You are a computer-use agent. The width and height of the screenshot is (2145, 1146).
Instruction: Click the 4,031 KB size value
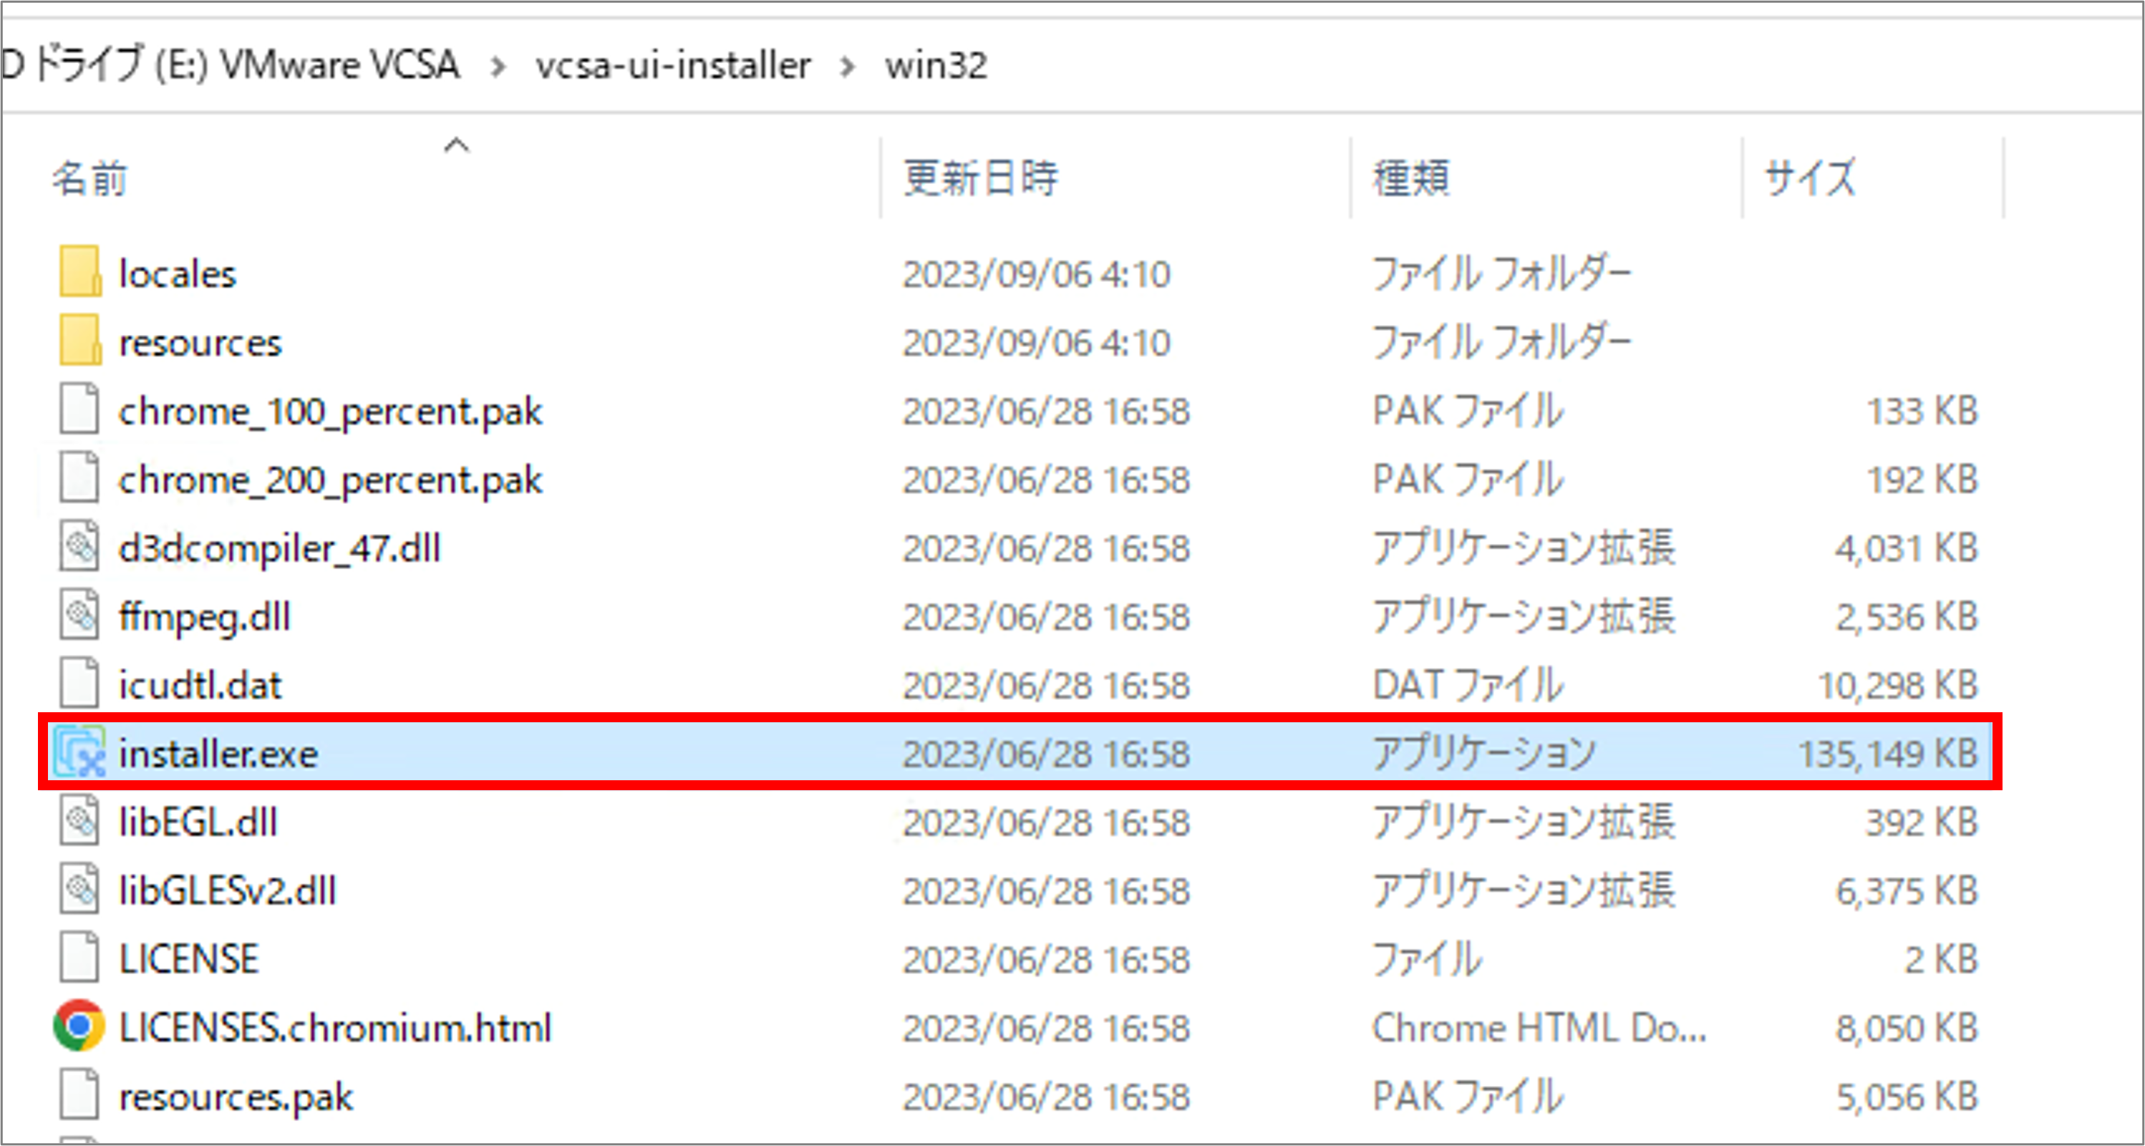1907,549
